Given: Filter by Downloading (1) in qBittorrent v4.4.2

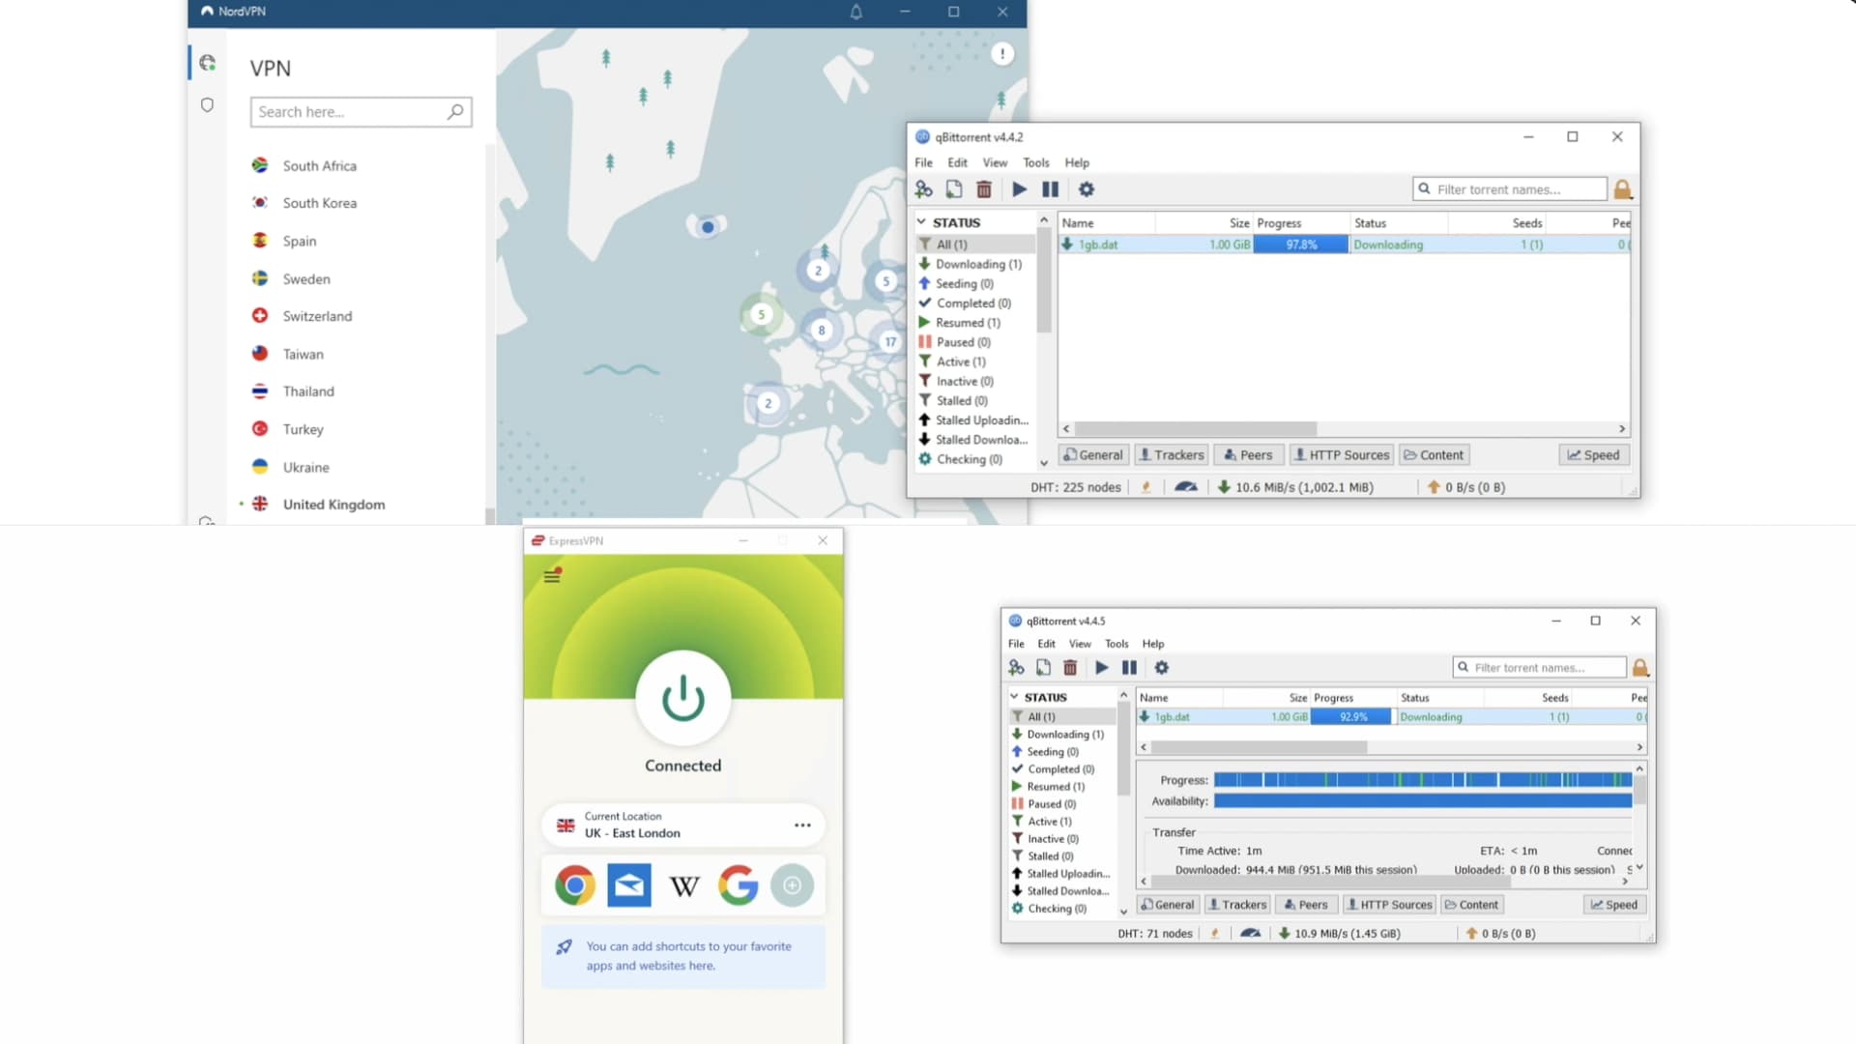Looking at the screenshot, I should coord(976,264).
